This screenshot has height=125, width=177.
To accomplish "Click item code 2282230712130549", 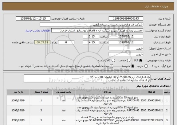I will 152,120.
